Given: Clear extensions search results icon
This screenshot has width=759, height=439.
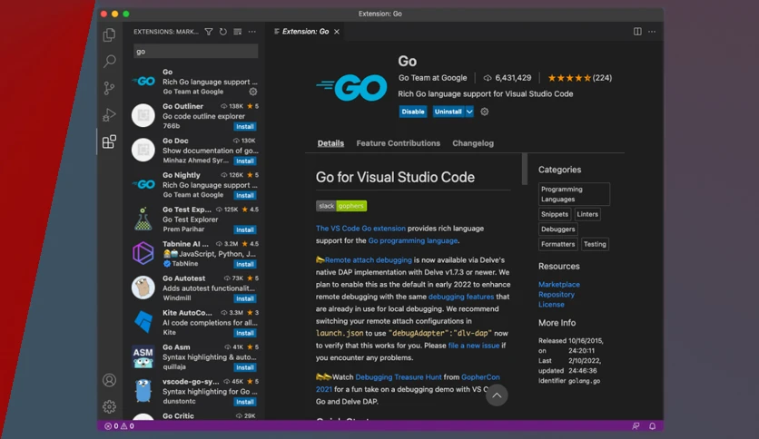Looking at the screenshot, I should [238, 32].
